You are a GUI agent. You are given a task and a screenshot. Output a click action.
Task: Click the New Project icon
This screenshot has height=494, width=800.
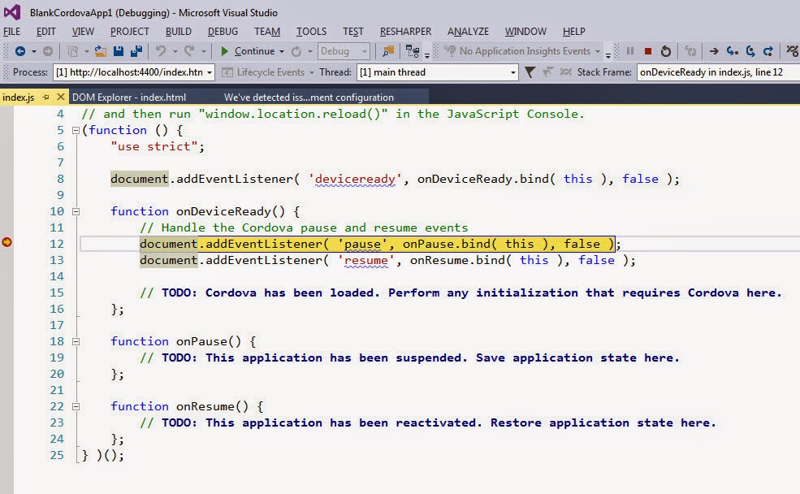72,51
